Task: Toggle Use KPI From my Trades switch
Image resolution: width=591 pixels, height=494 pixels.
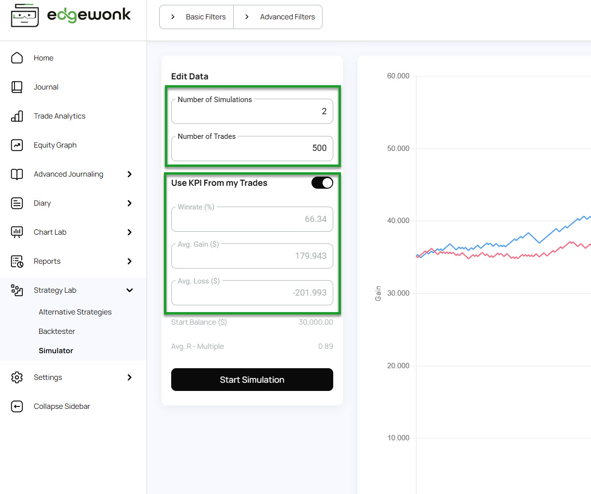Action: coord(322,183)
